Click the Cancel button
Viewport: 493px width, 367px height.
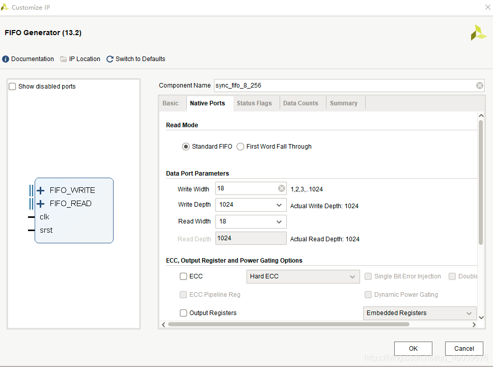click(464, 349)
